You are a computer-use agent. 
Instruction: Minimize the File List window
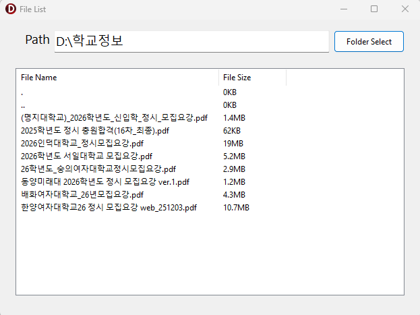coord(344,9)
